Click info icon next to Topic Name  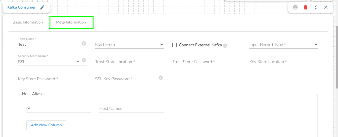click(84, 44)
